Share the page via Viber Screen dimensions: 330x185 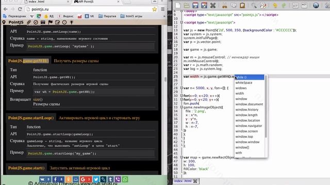(x=118, y=179)
